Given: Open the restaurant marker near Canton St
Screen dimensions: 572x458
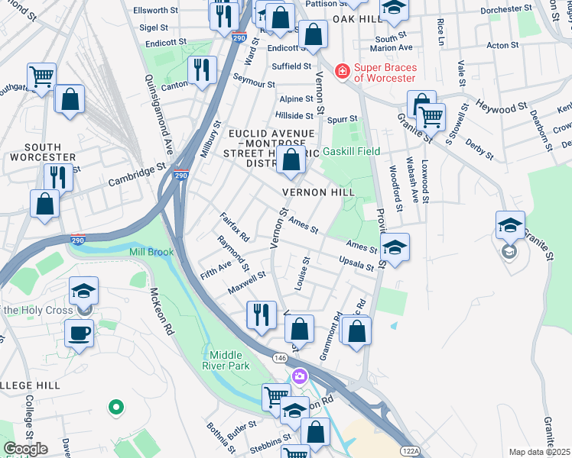Looking at the screenshot, I should [202, 72].
